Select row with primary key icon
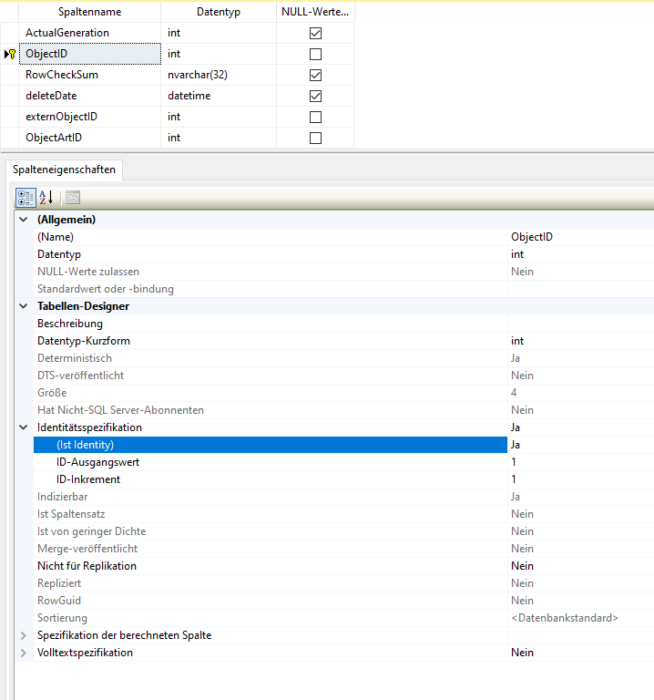654x700 pixels. [9, 54]
